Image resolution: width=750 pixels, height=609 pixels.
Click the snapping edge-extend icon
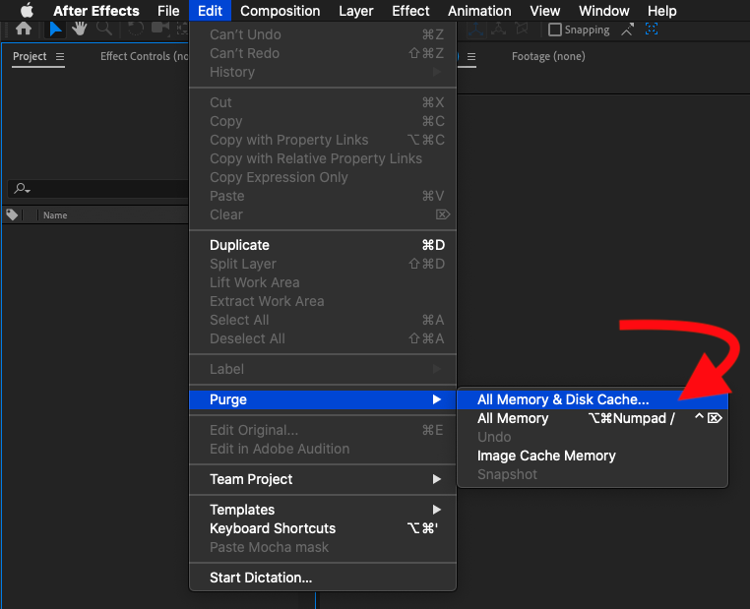pyautogui.click(x=627, y=30)
